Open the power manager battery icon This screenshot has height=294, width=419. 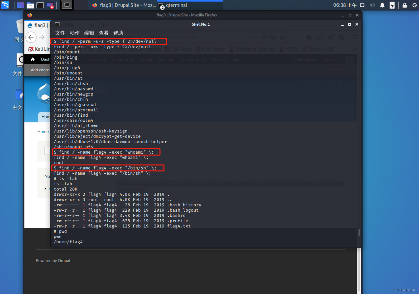[x=392, y=5]
